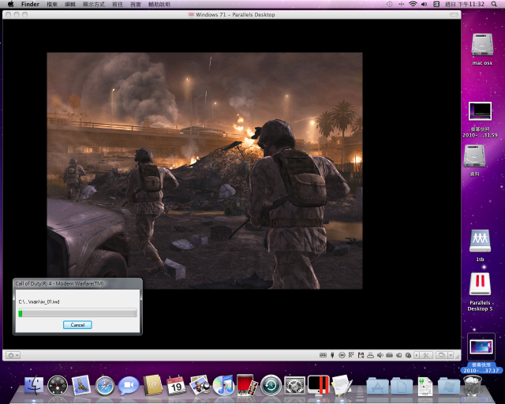This screenshot has height=404, width=505.
Task: Open the 顯示方式 menu
Action: coord(93,4)
